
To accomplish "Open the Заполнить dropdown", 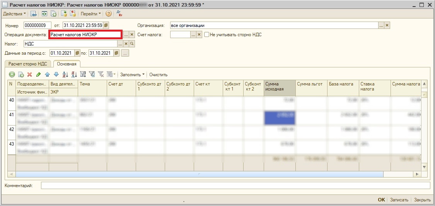I will [132, 74].
